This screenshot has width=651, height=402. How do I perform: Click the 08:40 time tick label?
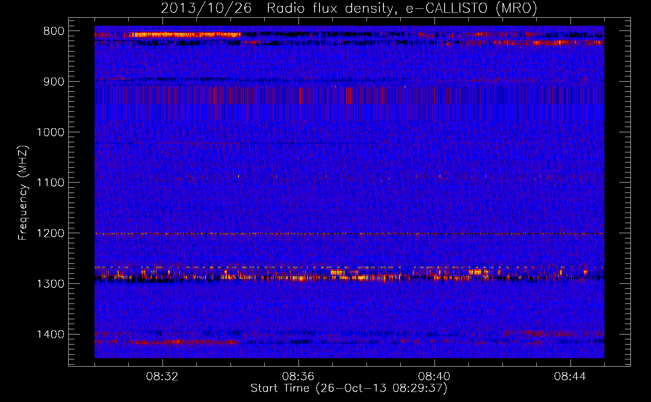click(434, 377)
